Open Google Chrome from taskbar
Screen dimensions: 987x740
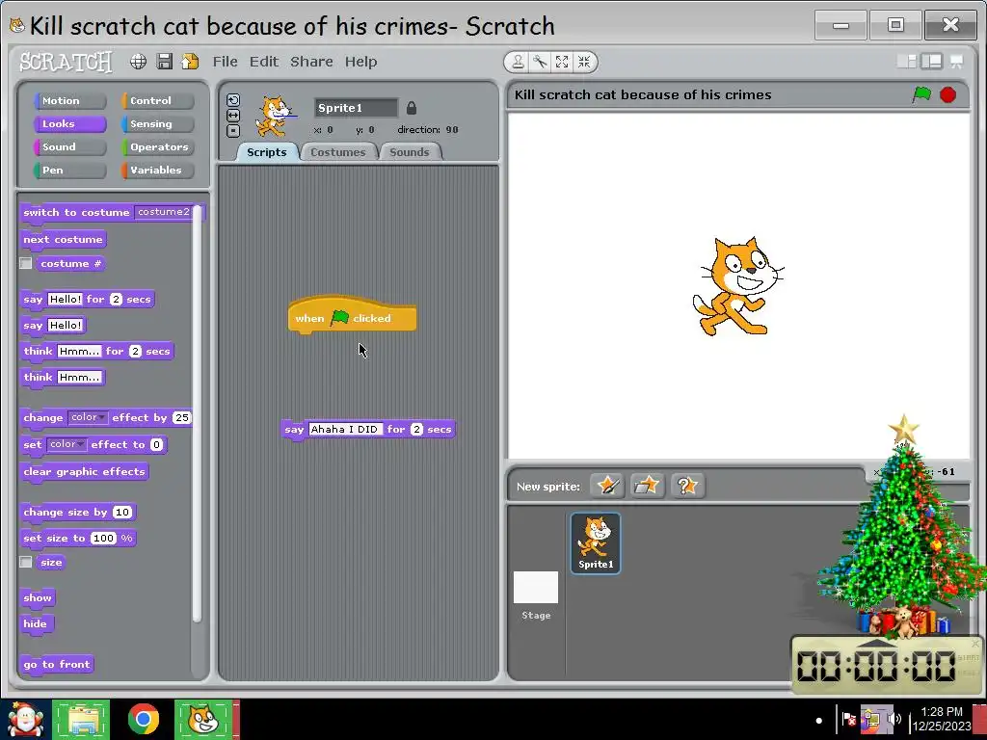[143, 719]
